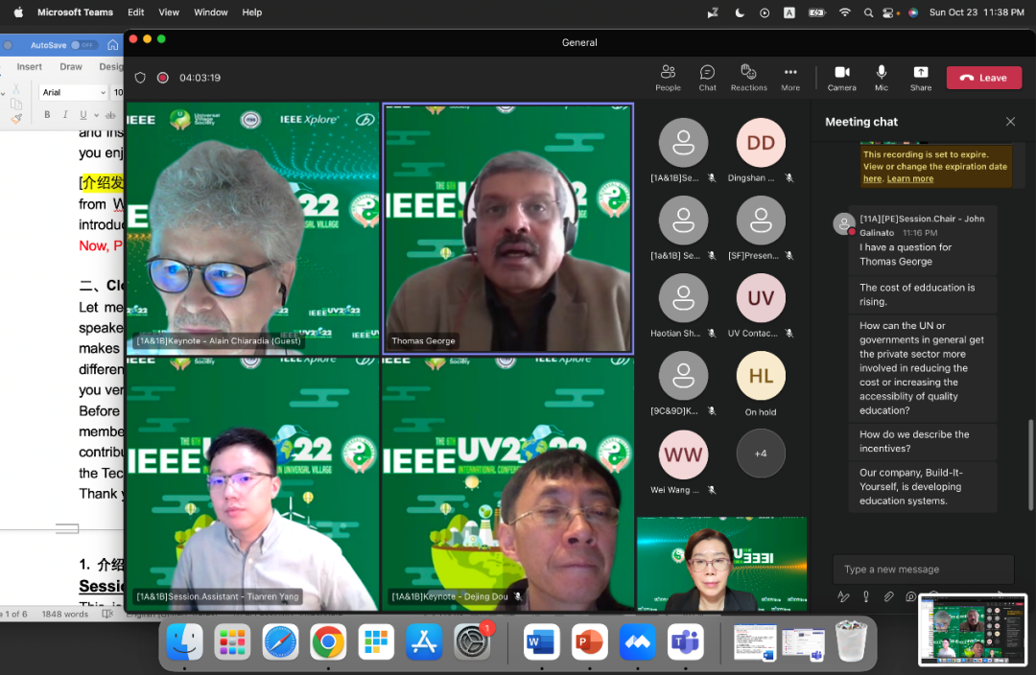1036x675 pixels.
Task: Open Google Chrome from the Dock
Action: click(328, 641)
